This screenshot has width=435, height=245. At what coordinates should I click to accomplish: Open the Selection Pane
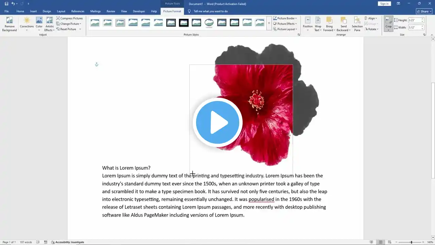click(x=357, y=21)
